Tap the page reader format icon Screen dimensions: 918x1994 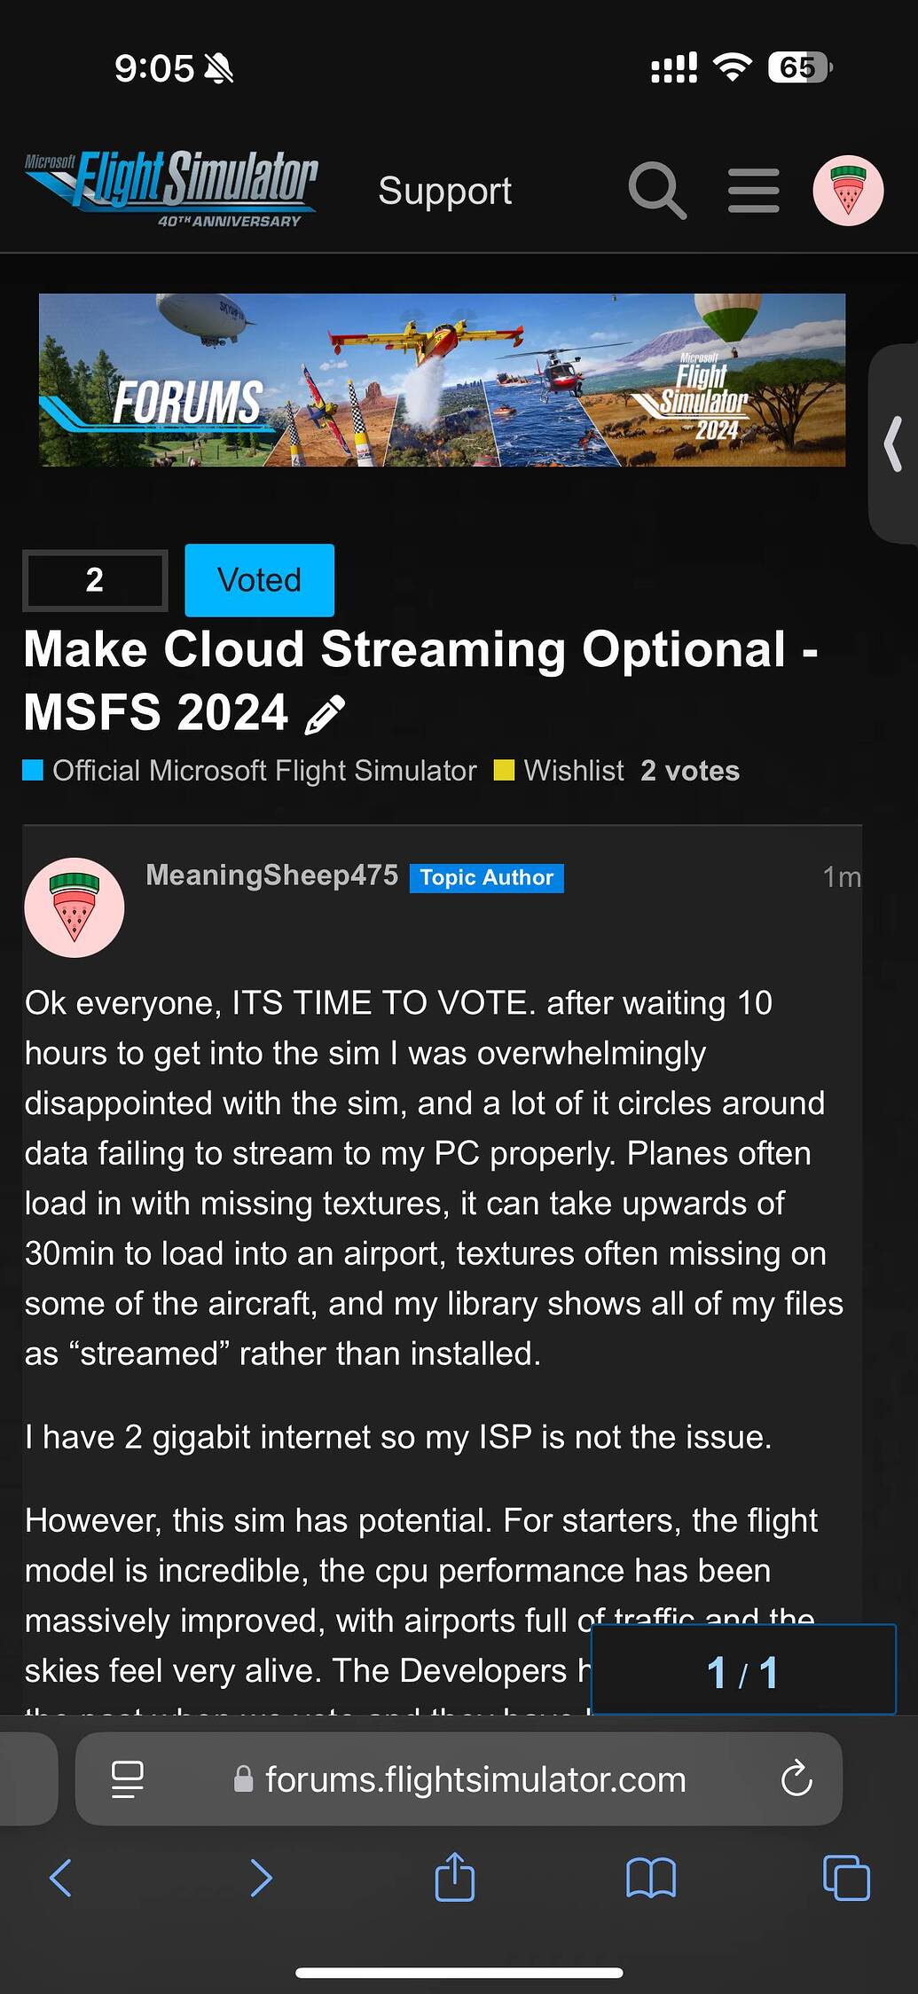point(128,1778)
